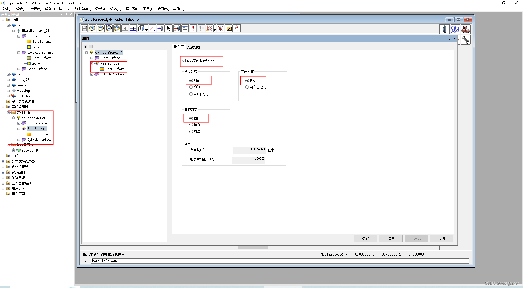Viewport: 523px width, 288px height.
Task: Select the Zoom Out magnifier tool
Action: [101, 28]
